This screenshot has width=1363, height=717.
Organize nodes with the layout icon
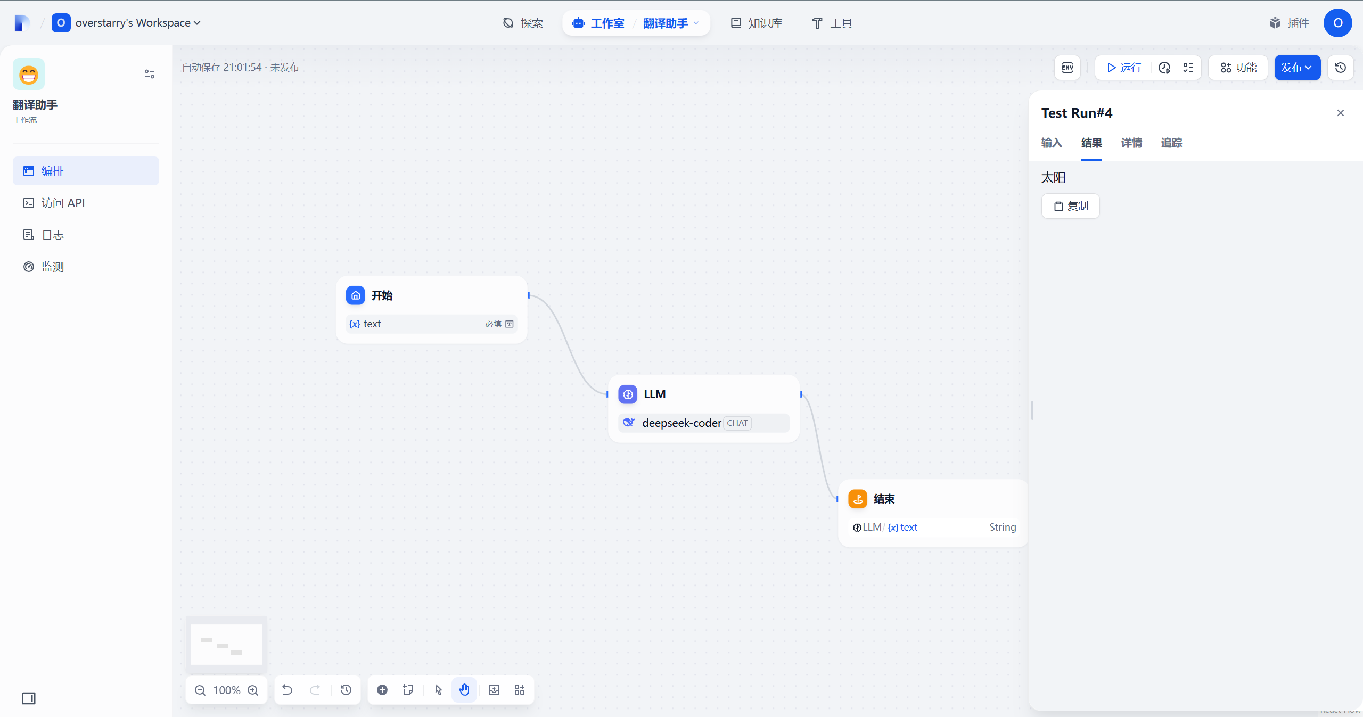pos(520,690)
